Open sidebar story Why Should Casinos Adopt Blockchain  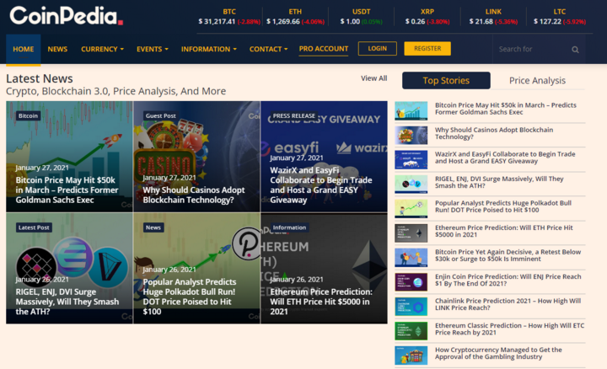(494, 133)
